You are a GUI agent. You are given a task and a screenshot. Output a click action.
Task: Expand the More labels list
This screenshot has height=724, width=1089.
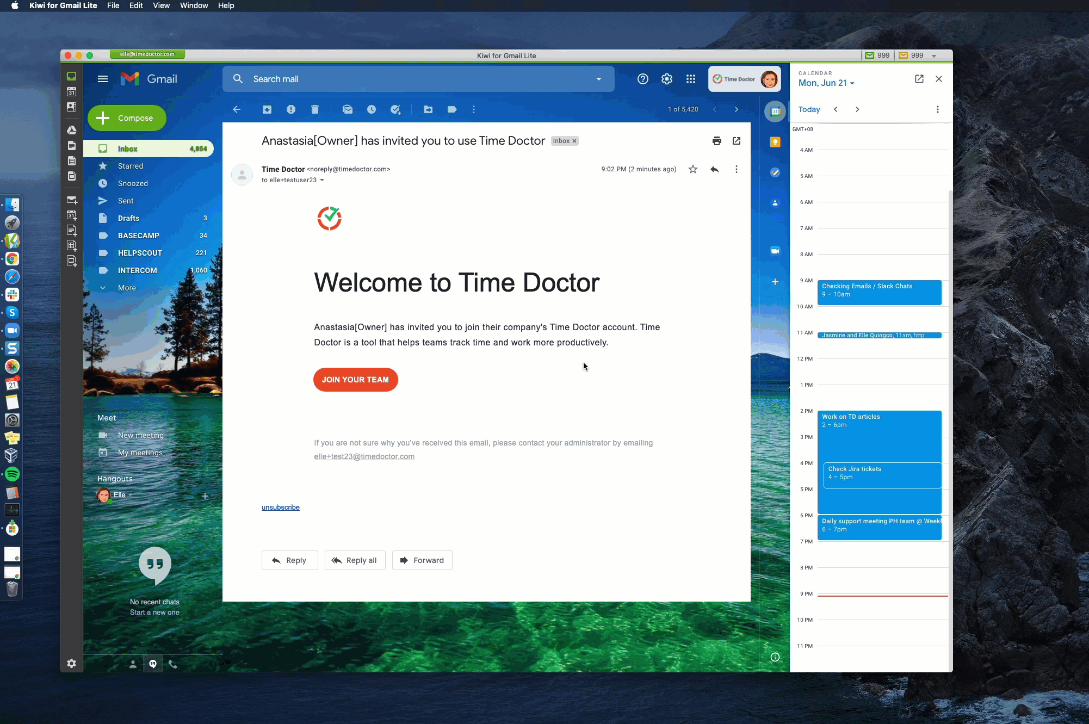127,288
